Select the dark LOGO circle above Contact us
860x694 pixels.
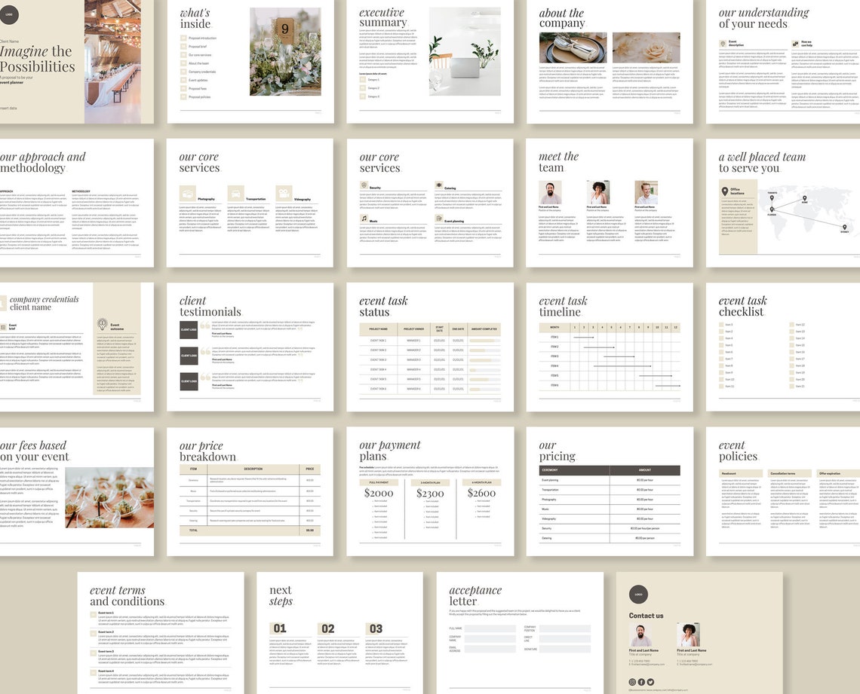[639, 595]
